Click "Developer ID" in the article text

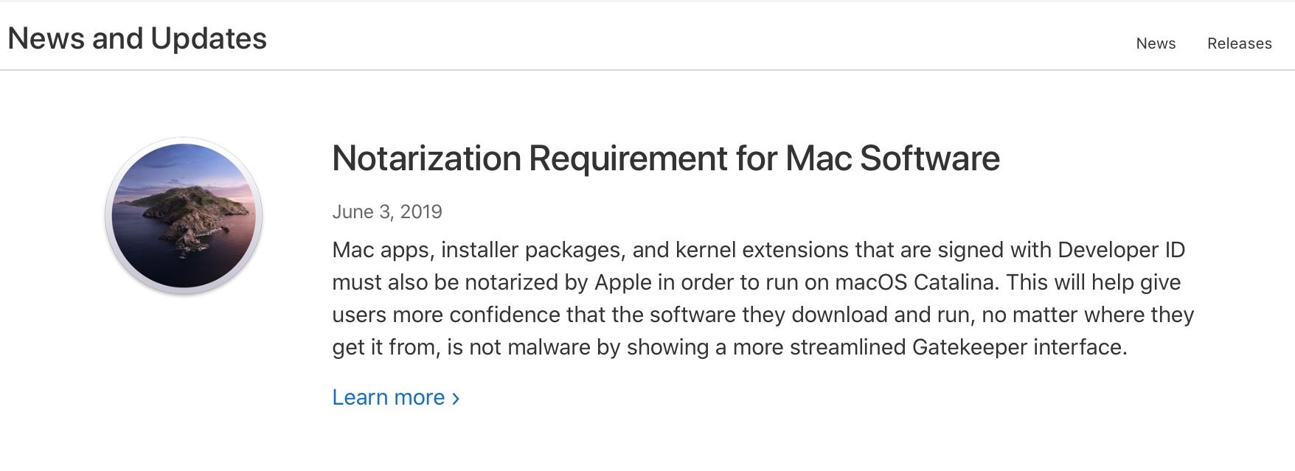[x=1121, y=250]
